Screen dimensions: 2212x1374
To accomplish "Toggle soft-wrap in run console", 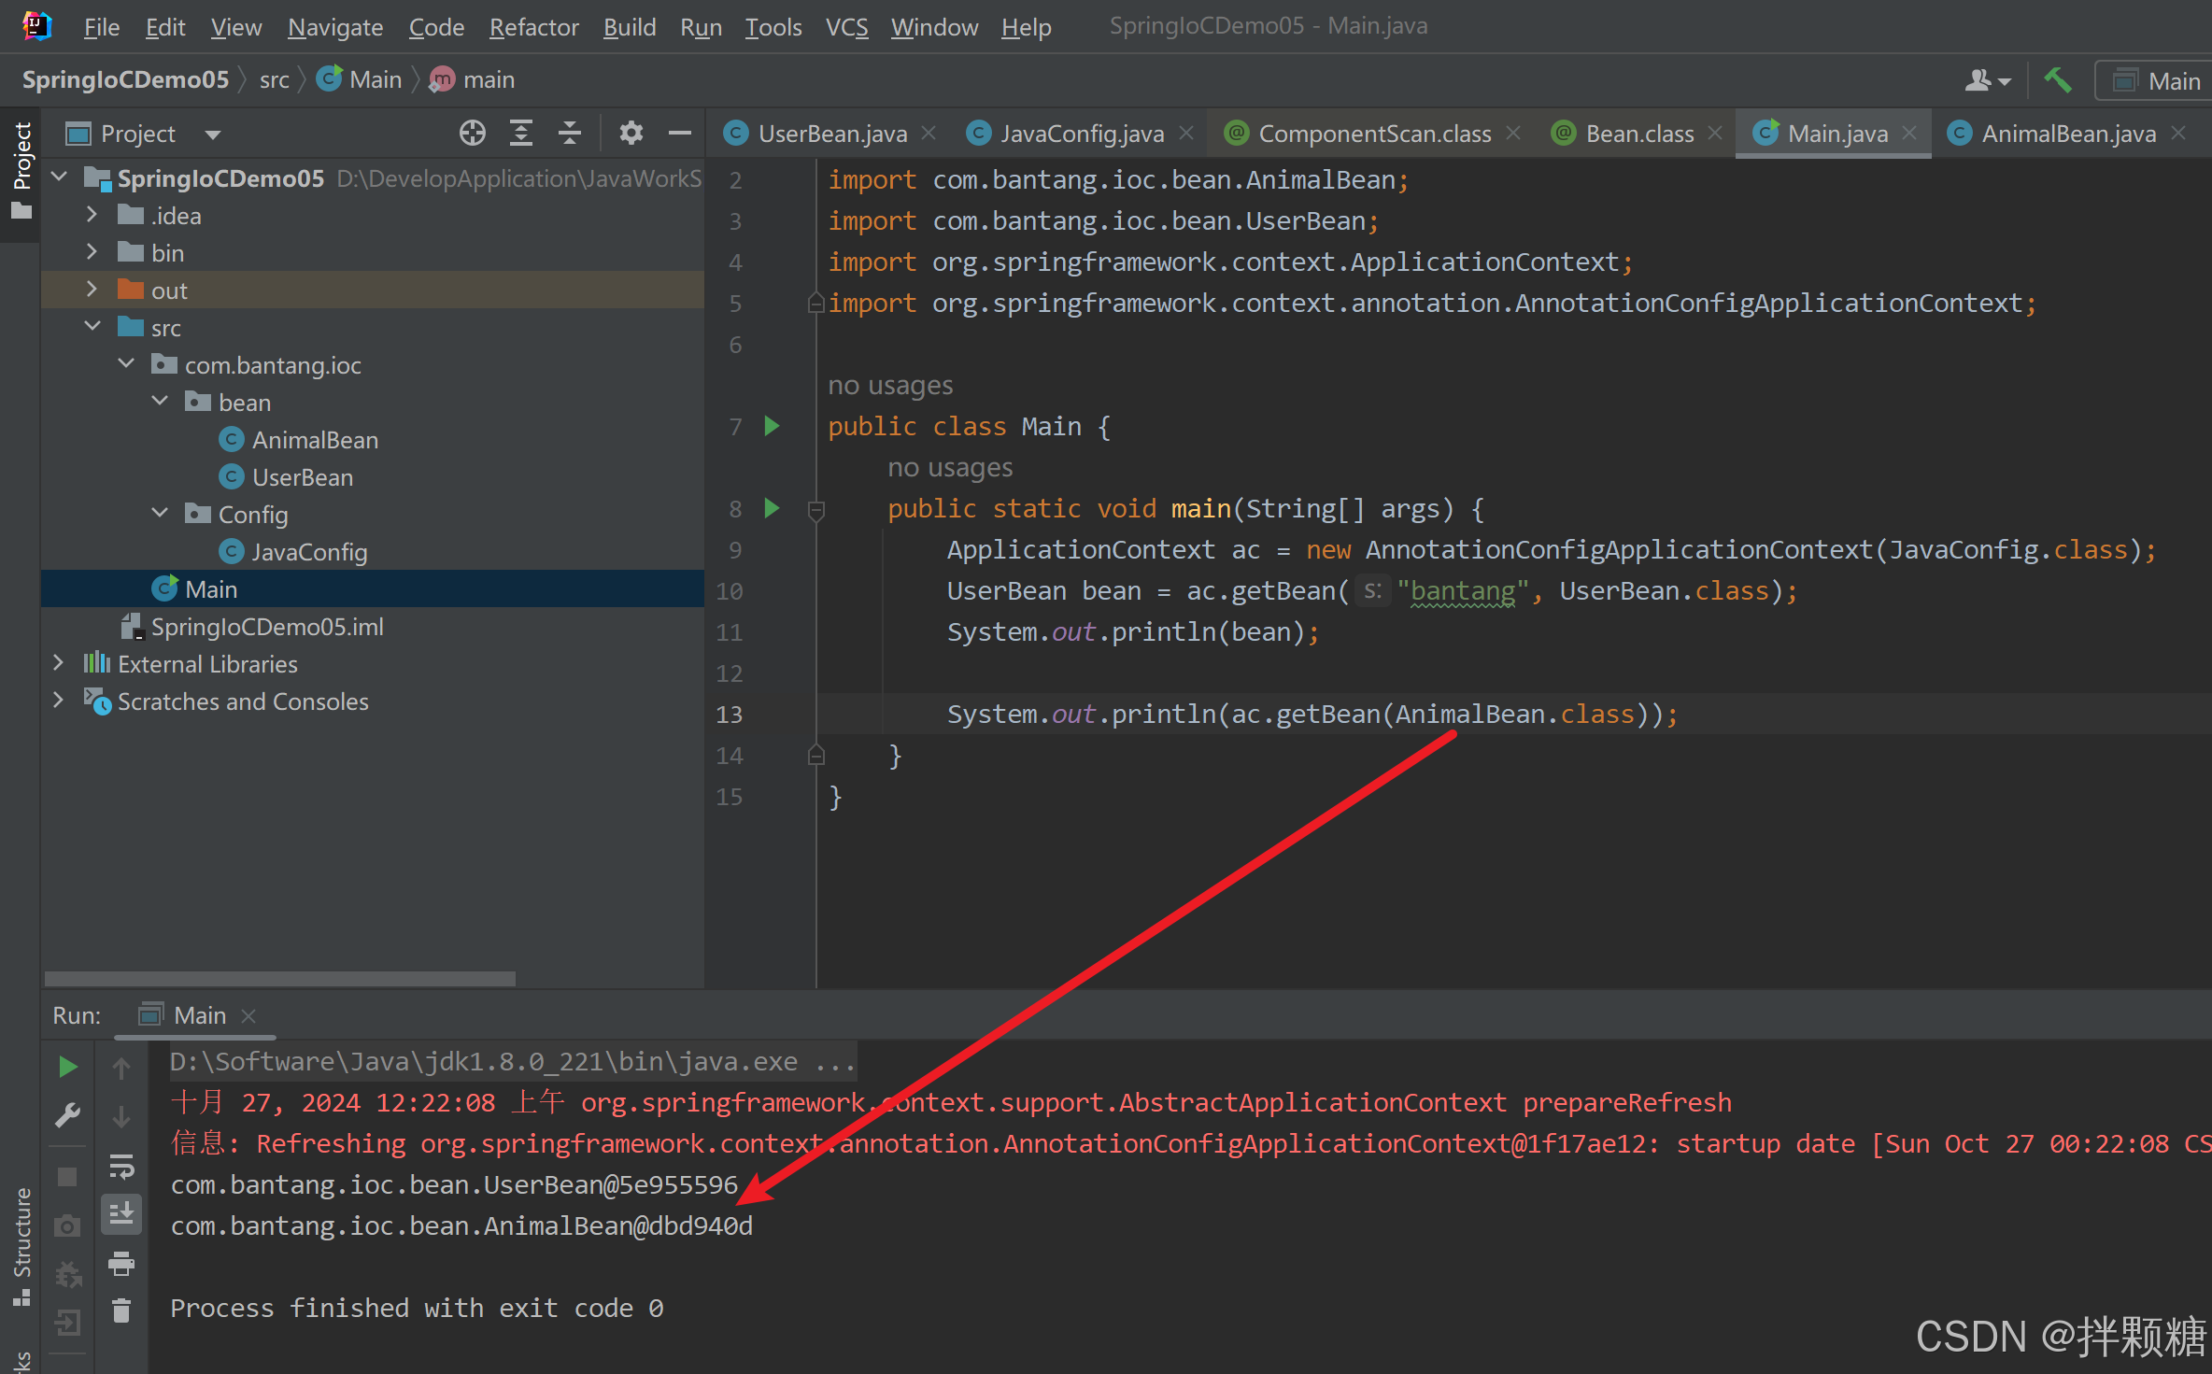I will [121, 1166].
